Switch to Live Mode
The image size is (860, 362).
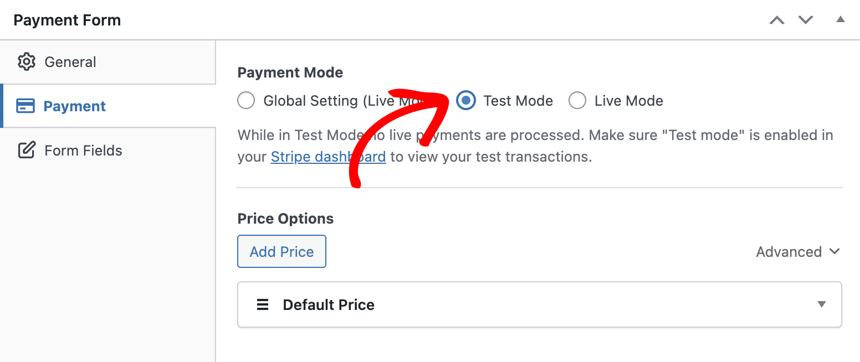point(577,100)
